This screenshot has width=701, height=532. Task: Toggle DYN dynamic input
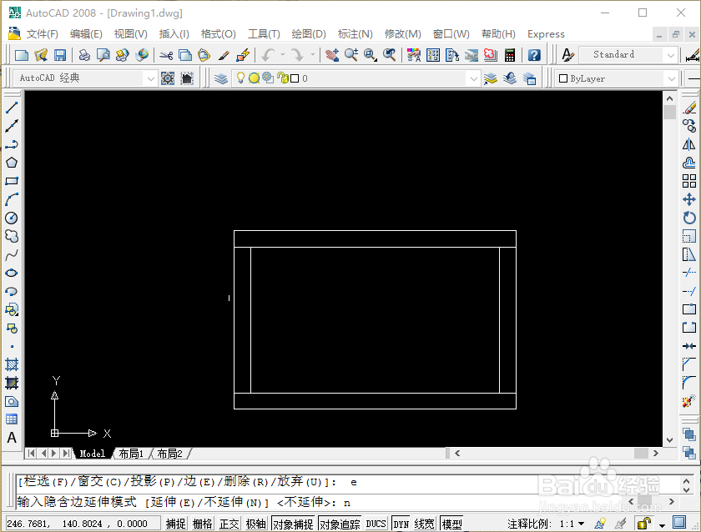click(401, 524)
